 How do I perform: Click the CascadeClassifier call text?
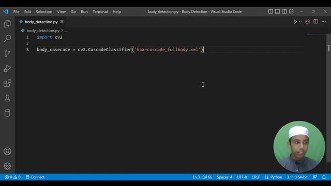click(110, 50)
